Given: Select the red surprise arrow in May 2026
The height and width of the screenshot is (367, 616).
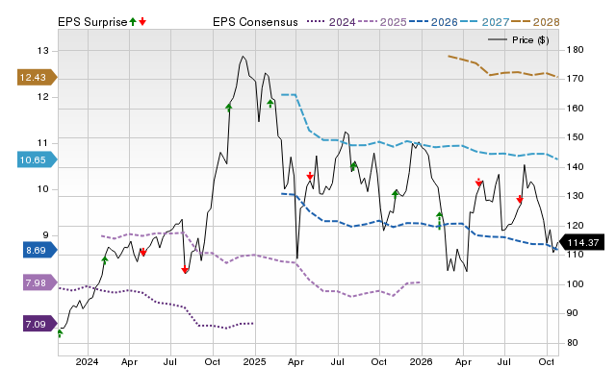Looking at the screenshot, I should coord(478,183).
